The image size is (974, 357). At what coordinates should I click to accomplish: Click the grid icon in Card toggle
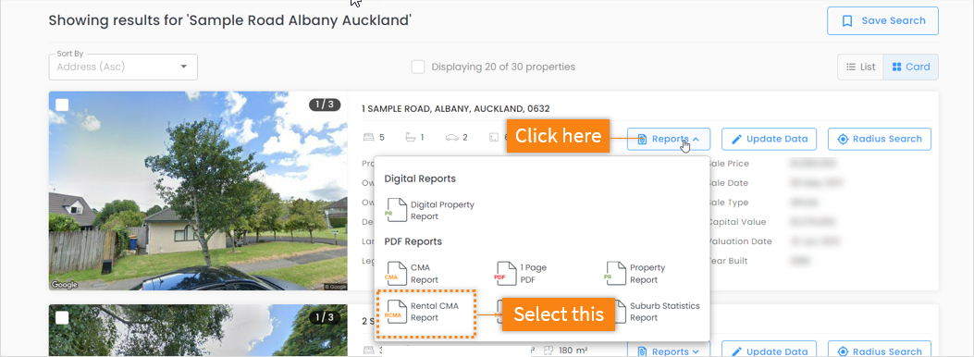[x=896, y=68]
